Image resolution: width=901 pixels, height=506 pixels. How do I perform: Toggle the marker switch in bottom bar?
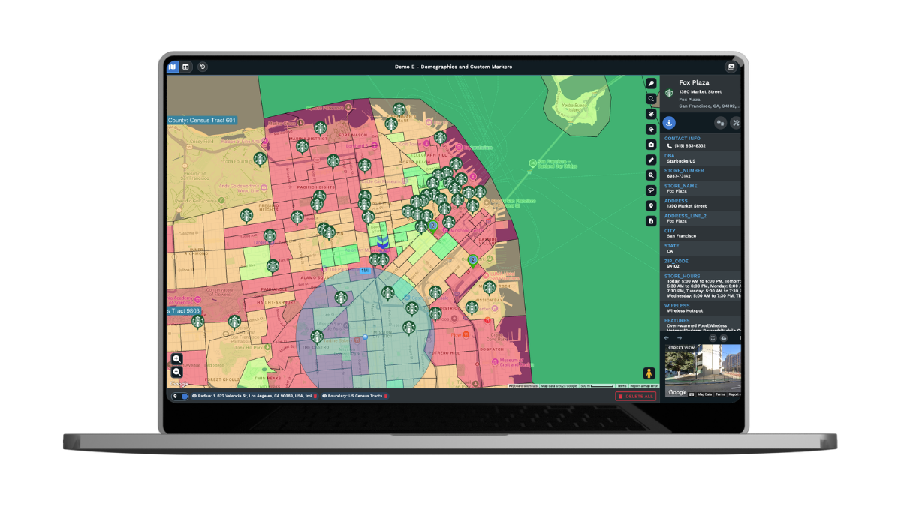click(x=184, y=396)
